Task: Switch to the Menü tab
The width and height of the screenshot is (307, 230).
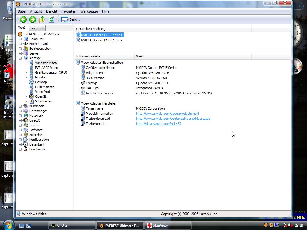Action: coord(22,28)
